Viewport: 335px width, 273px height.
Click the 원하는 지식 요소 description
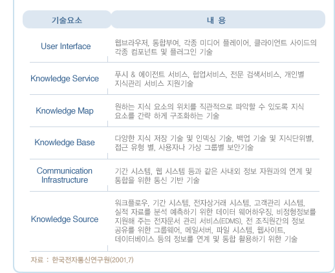tap(210, 111)
